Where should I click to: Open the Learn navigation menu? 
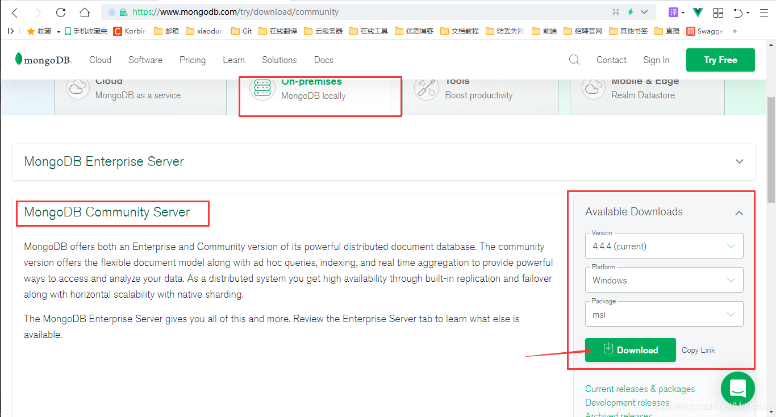233,60
